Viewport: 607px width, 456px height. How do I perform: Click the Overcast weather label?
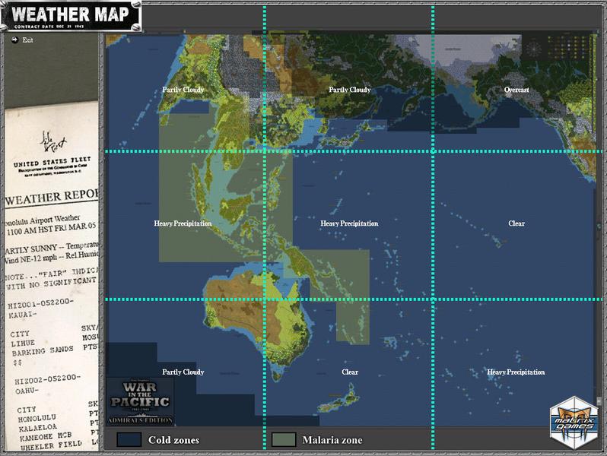click(x=516, y=90)
